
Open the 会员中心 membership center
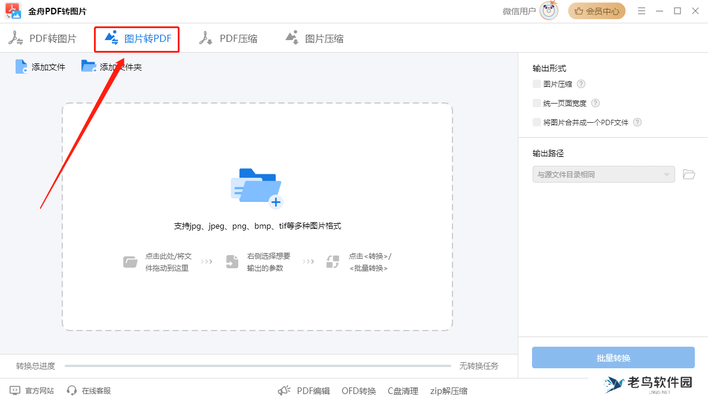[x=596, y=11]
